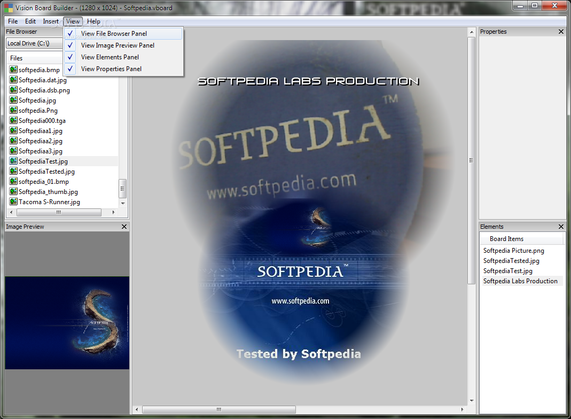This screenshot has width=571, height=419.
Task: Click the softpedia_01.bmp file icon
Action: [x=13, y=181]
